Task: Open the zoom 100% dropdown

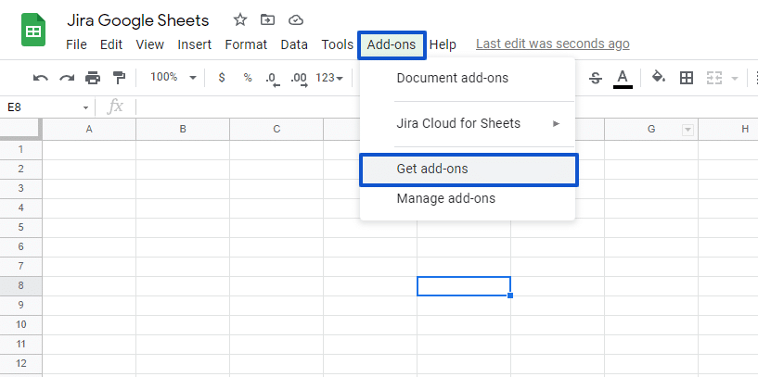Action: pos(173,77)
